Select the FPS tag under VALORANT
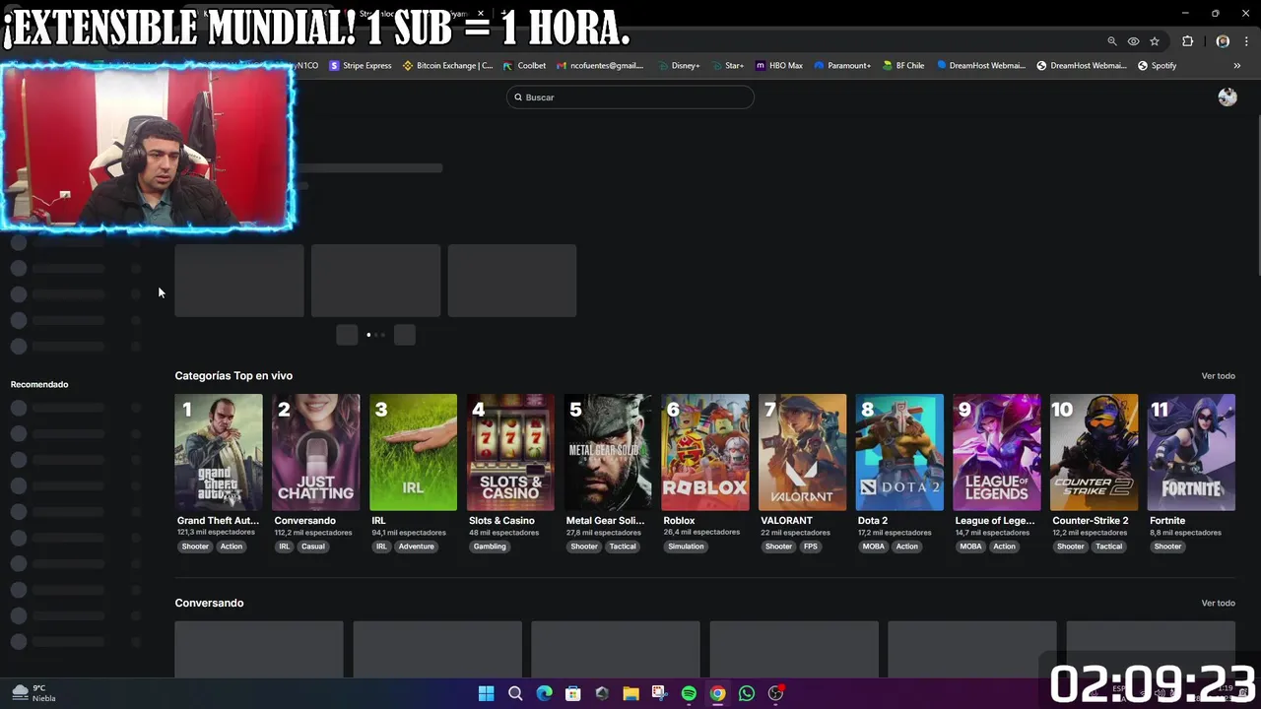 (810, 547)
